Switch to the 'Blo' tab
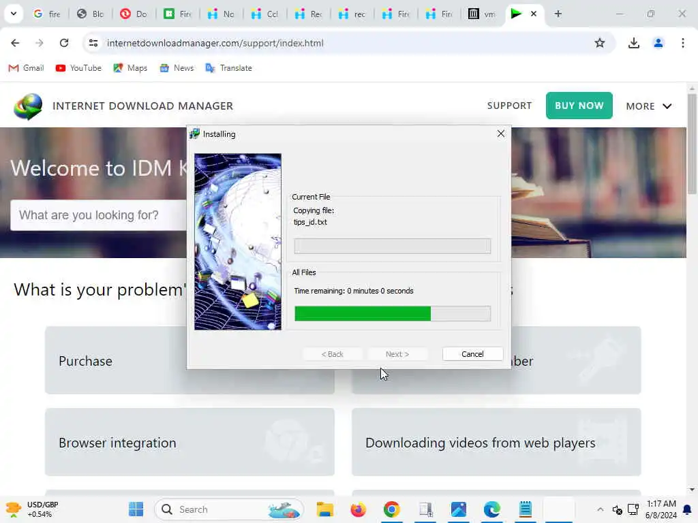Viewport: 698px width, 523px height. coord(91,14)
